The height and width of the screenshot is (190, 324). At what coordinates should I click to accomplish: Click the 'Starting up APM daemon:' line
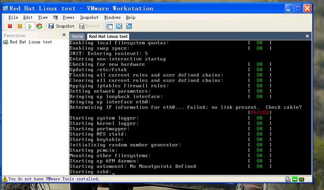click(104, 161)
